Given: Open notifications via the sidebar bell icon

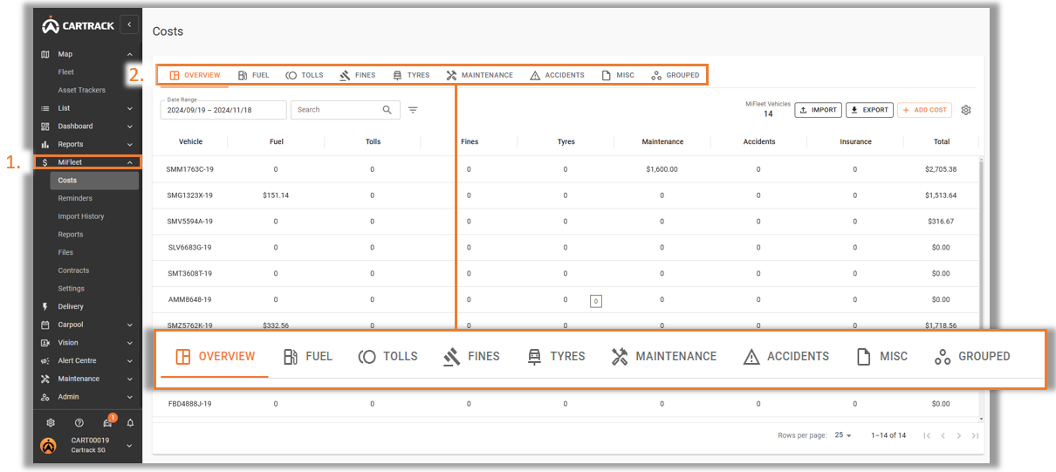Looking at the screenshot, I should click(131, 422).
